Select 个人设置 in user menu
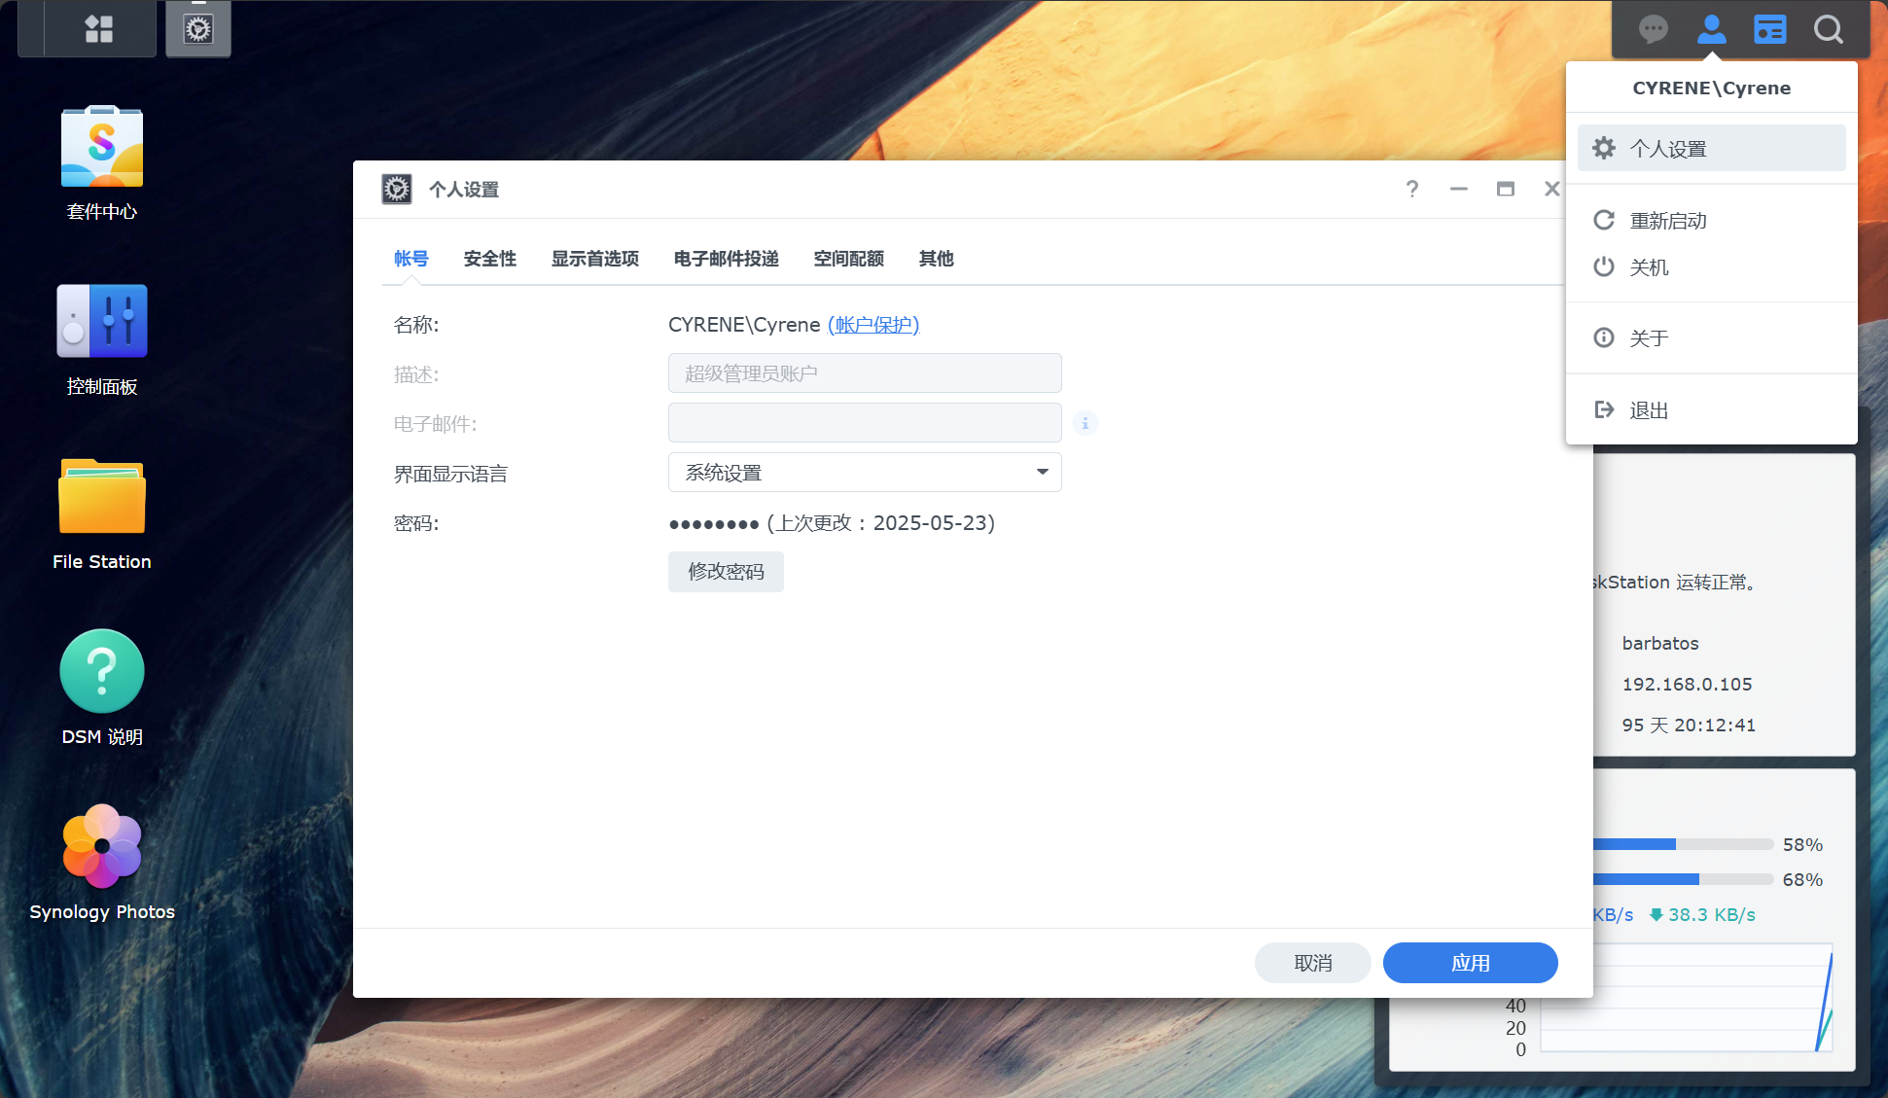Viewport: 1888px width, 1098px height. (x=1711, y=148)
